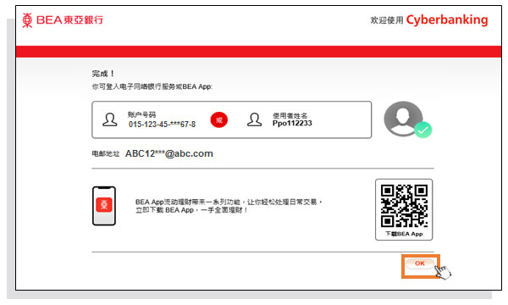
Task: Click the 完成！ heading
Action: coord(103,74)
